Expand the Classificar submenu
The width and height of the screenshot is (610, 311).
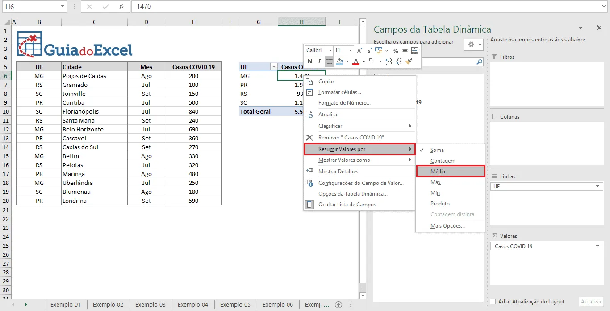point(359,126)
